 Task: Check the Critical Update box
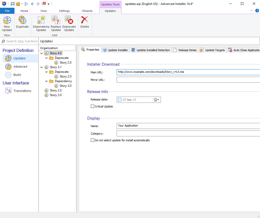(x=92, y=106)
